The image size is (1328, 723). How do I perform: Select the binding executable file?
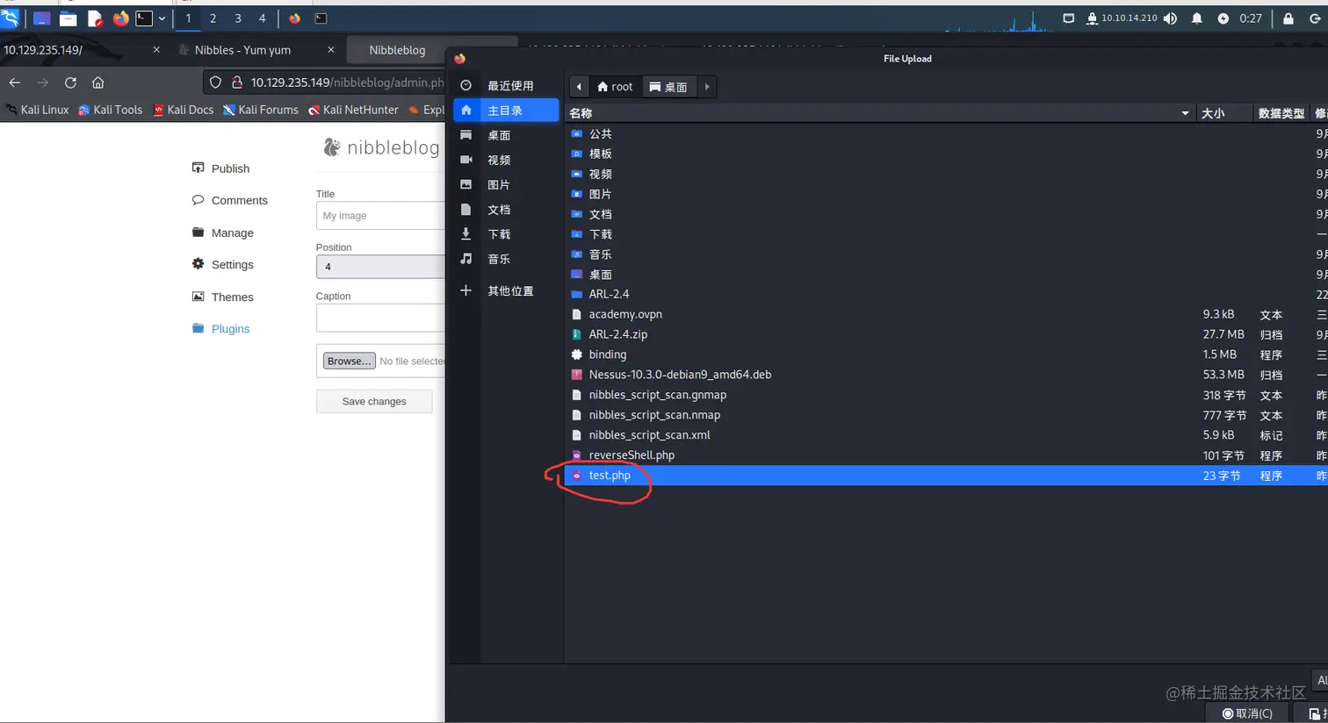[946, 354]
